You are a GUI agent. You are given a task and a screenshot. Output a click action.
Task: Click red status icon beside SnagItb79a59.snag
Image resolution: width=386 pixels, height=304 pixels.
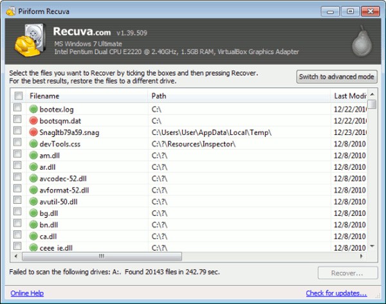[x=34, y=132]
